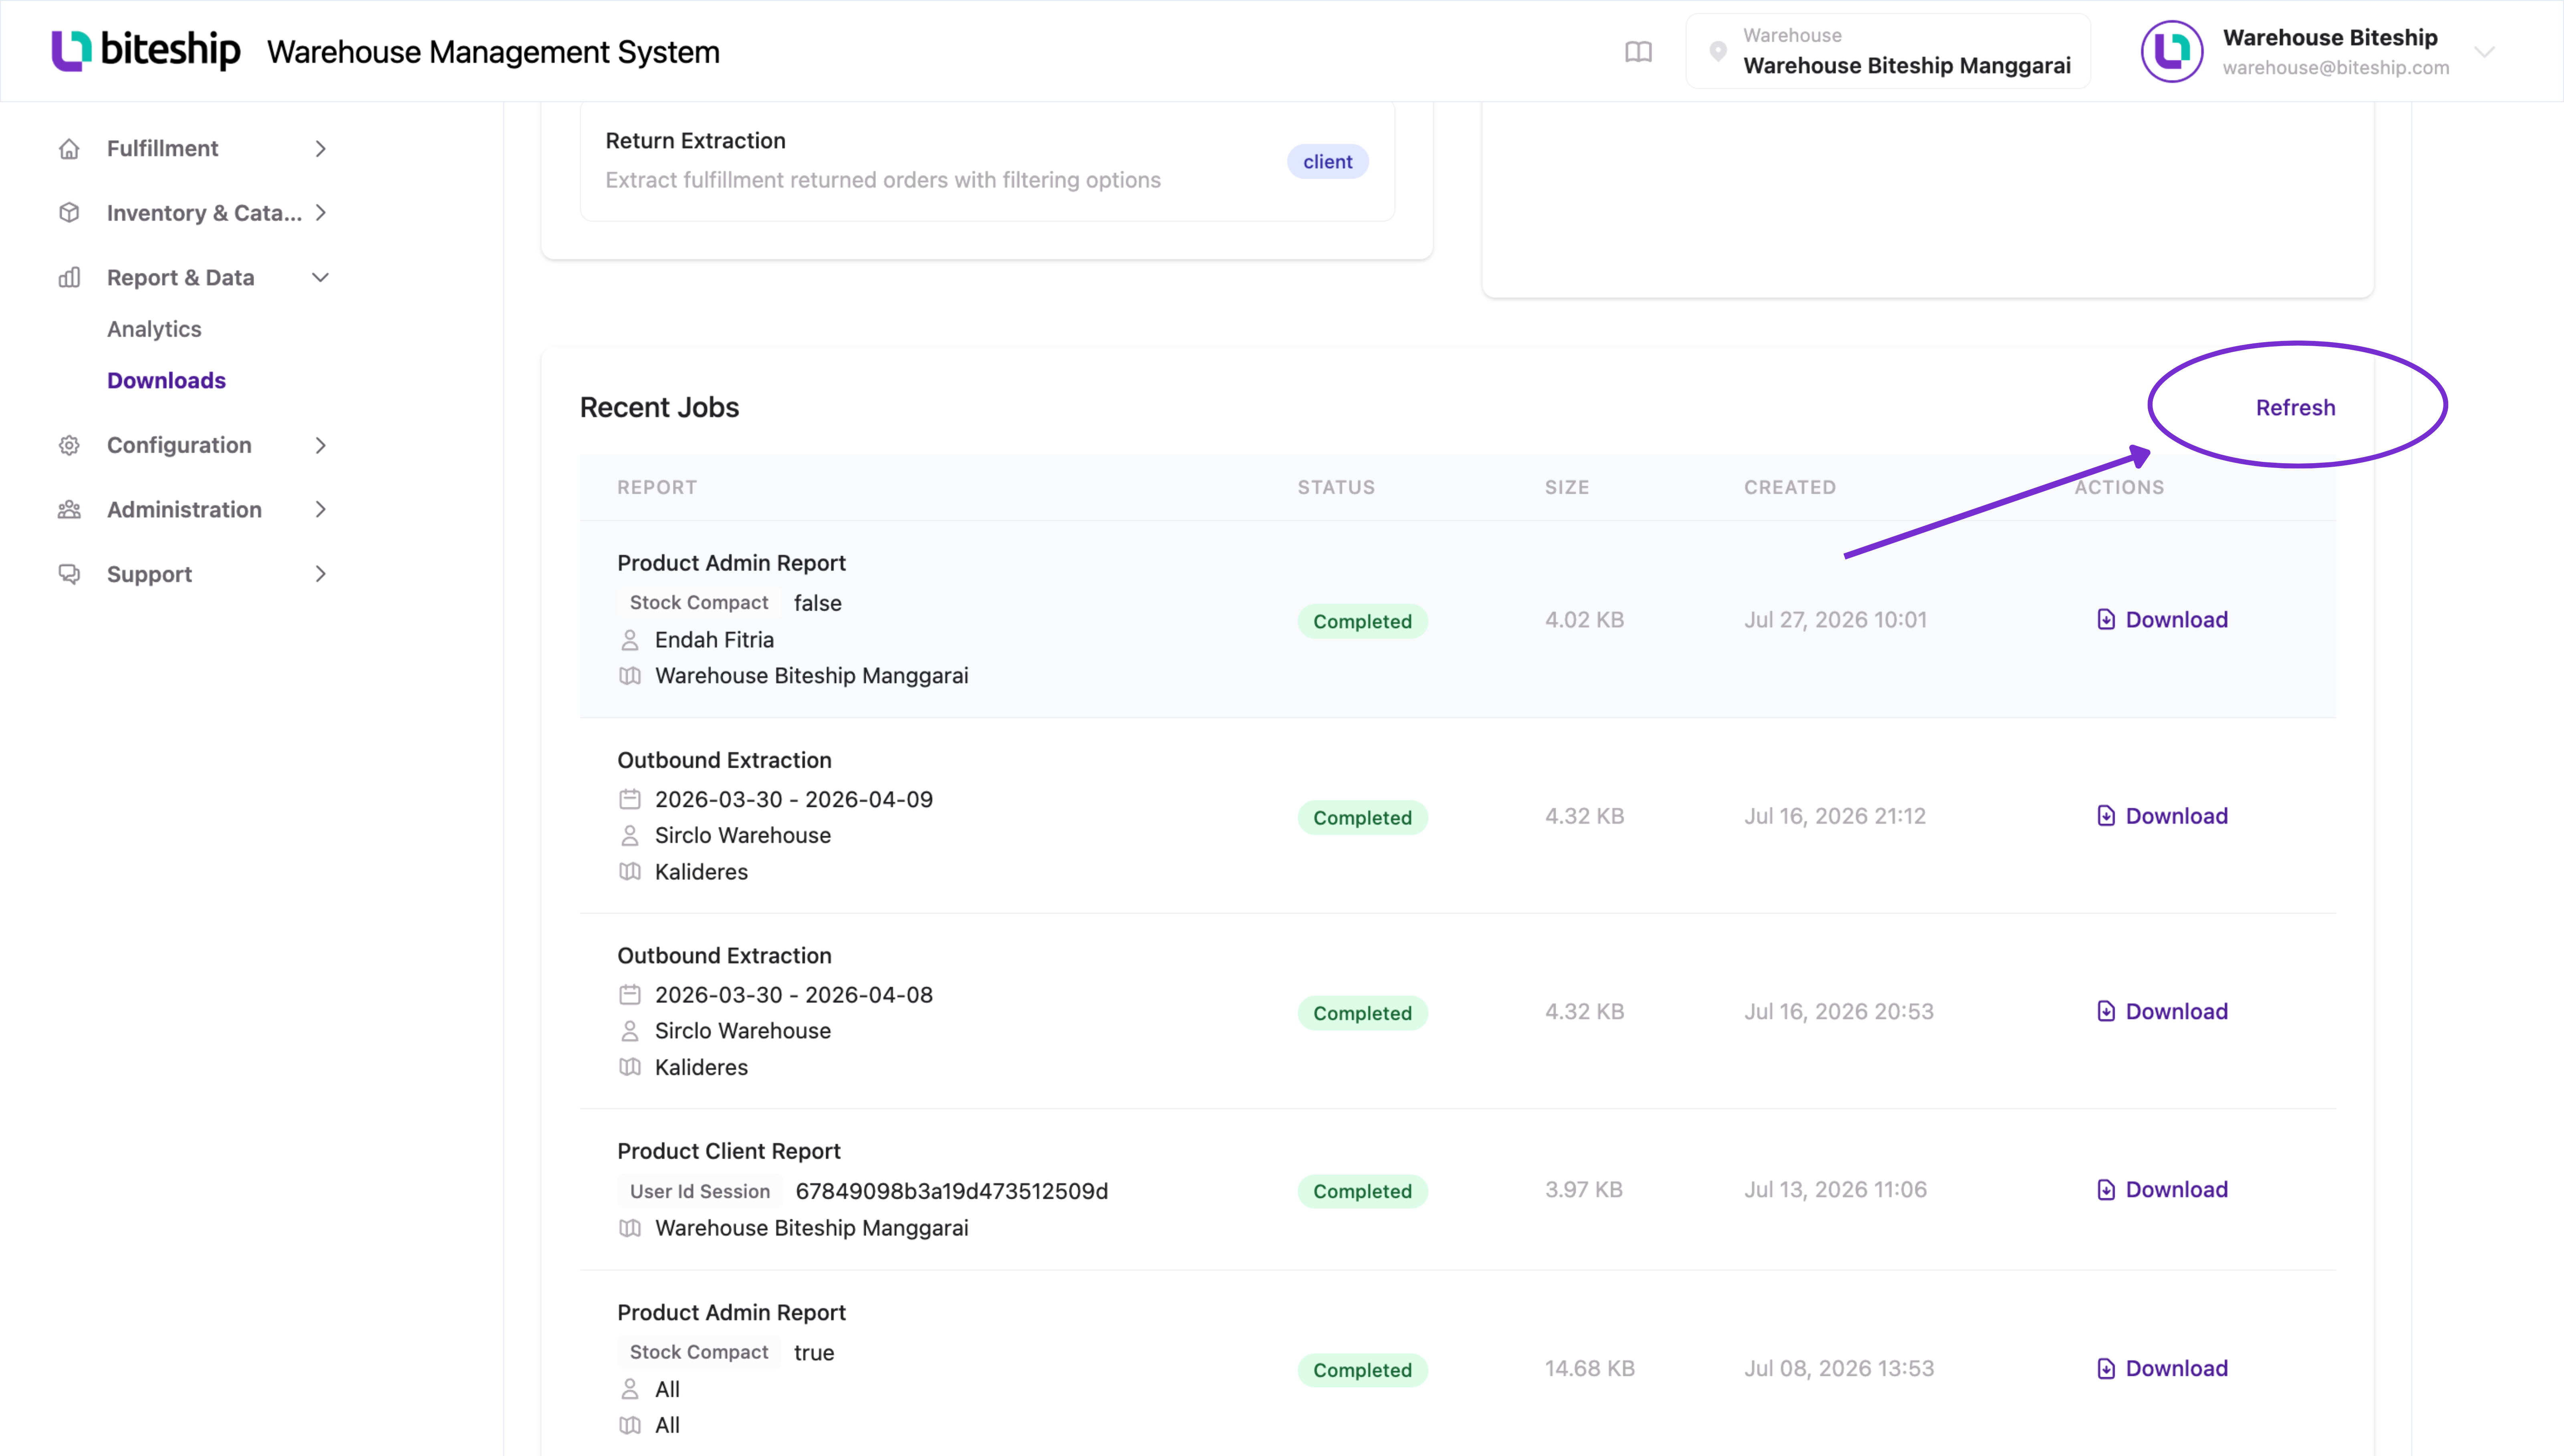Image resolution: width=2564 pixels, height=1456 pixels.
Task: Click the SIZE column header
Action: coord(1566,488)
